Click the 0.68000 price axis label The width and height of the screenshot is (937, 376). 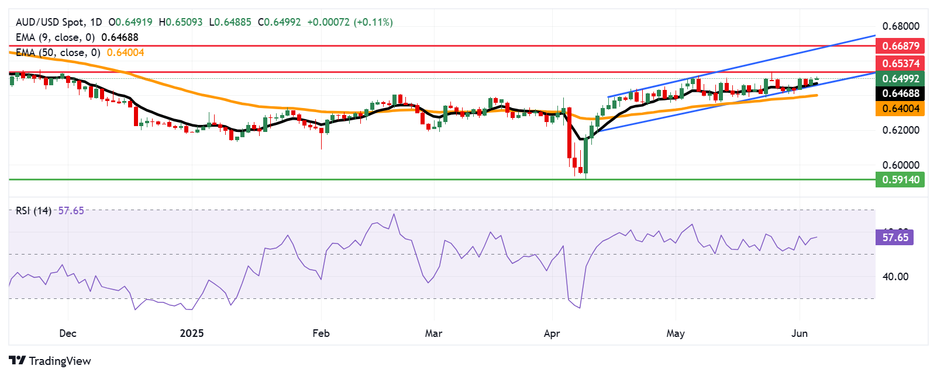click(x=900, y=26)
